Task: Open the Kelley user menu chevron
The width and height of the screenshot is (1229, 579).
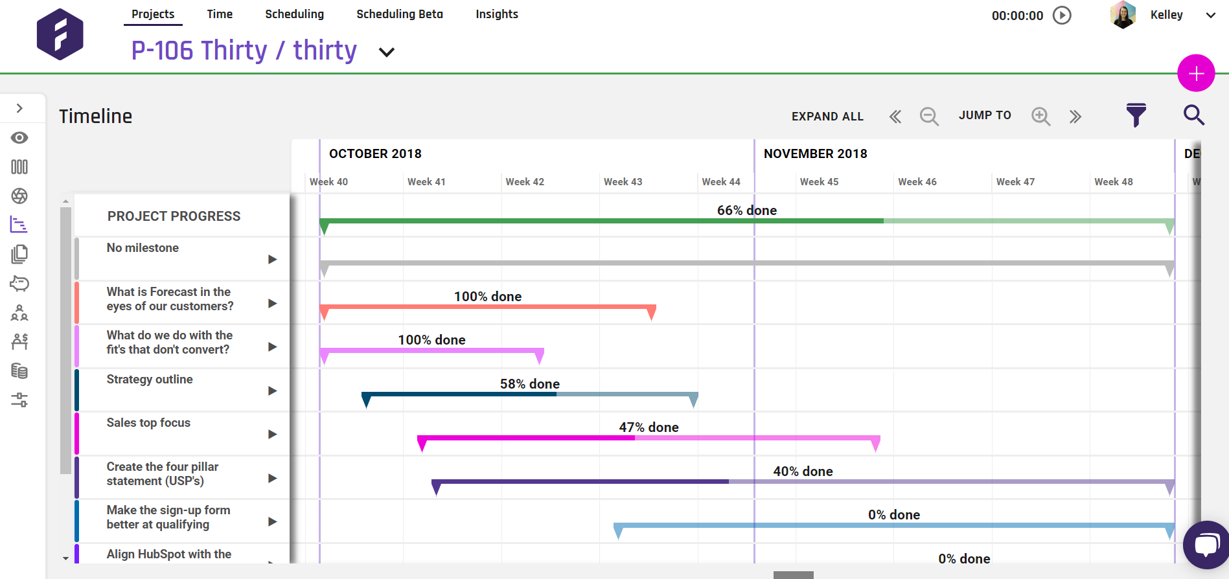Action: [1211, 16]
